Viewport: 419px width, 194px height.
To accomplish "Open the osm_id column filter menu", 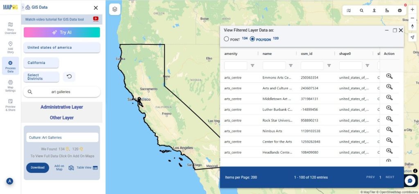I will (x=329, y=66).
